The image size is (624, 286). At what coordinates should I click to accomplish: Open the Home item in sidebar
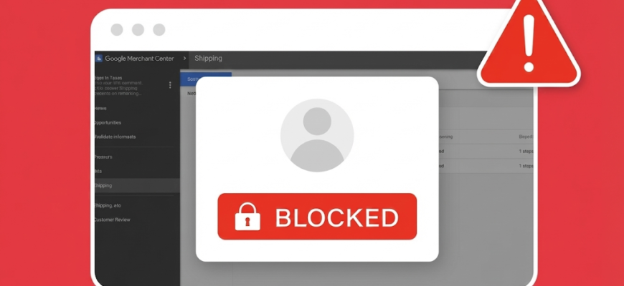pyautogui.click(x=100, y=108)
